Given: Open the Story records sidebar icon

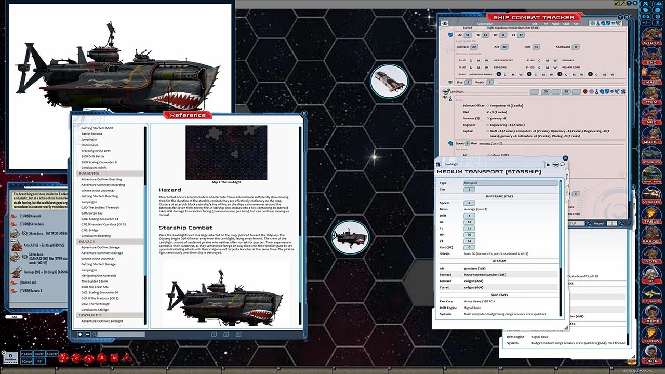Looking at the screenshot, I should click(651, 42).
